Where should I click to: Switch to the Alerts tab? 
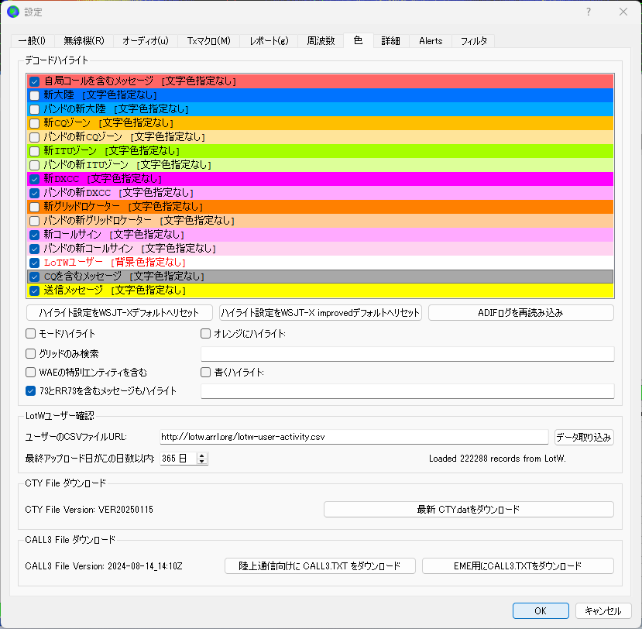(x=431, y=41)
